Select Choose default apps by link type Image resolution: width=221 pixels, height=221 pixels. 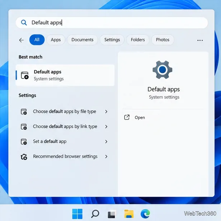click(x=65, y=127)
